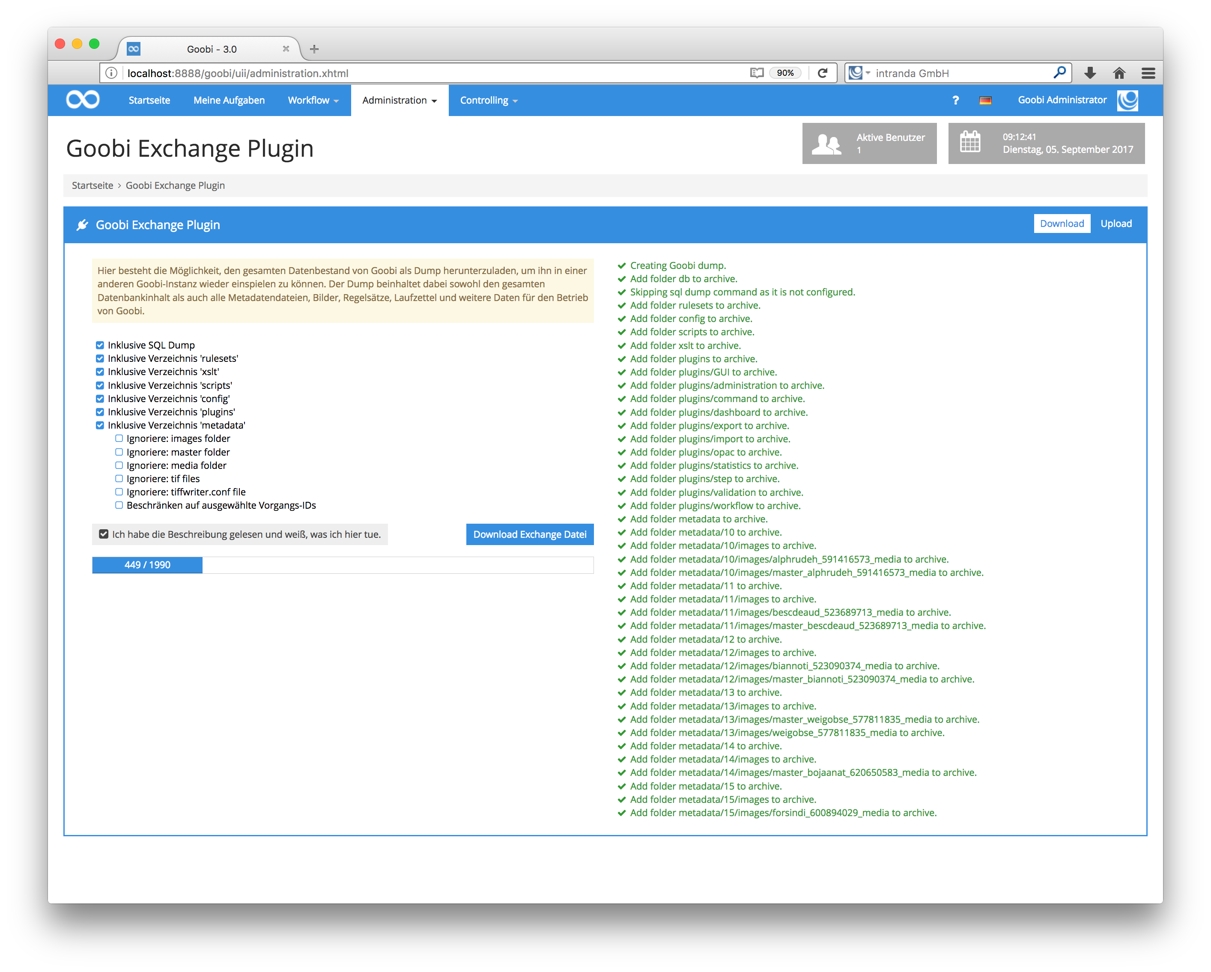Click the site info icon in address bar
1211x972 pixels.
coord(111,73)
